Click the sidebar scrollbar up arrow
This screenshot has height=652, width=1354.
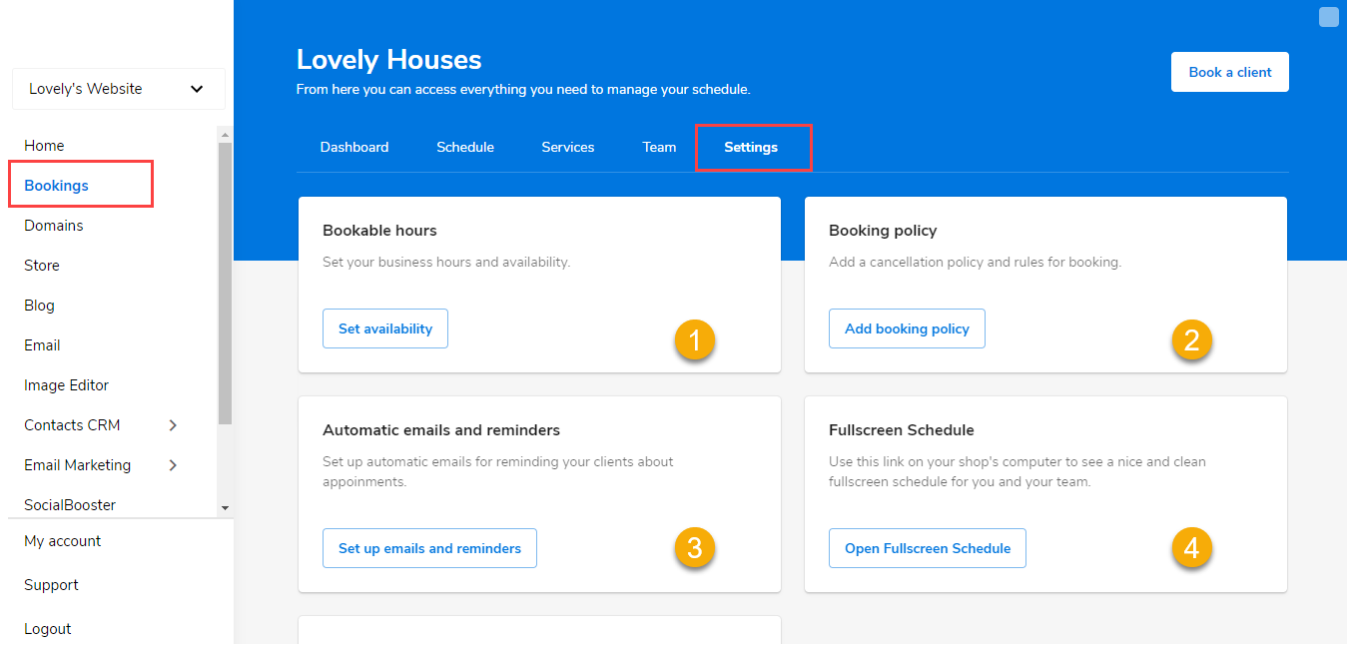(x=225, y=135)
